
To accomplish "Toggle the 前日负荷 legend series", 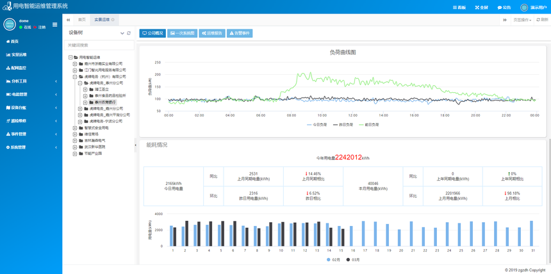I will (x=369, y=125).
